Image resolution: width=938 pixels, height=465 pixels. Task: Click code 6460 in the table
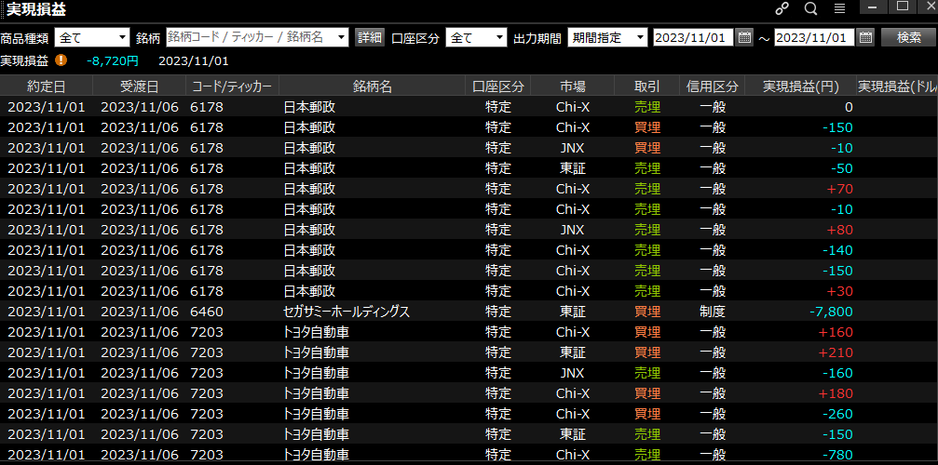coord(207,312)
